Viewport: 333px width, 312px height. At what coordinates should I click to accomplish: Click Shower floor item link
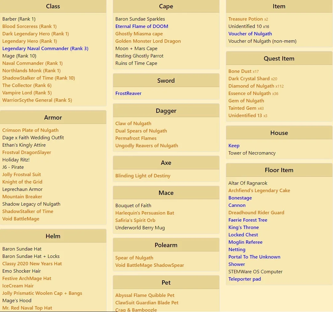[x=237, y=264]
